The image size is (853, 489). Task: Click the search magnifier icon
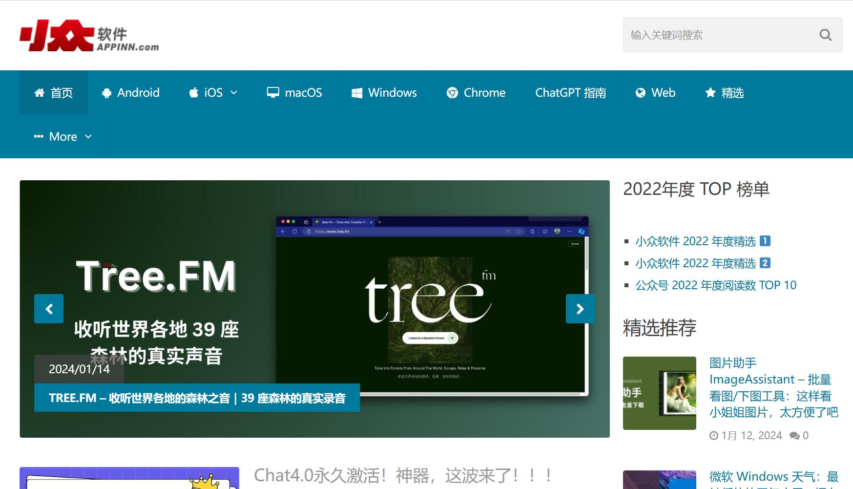tap(825, 35)
